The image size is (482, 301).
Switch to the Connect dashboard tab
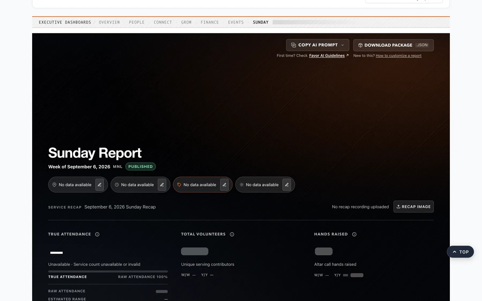pos(163,22)
